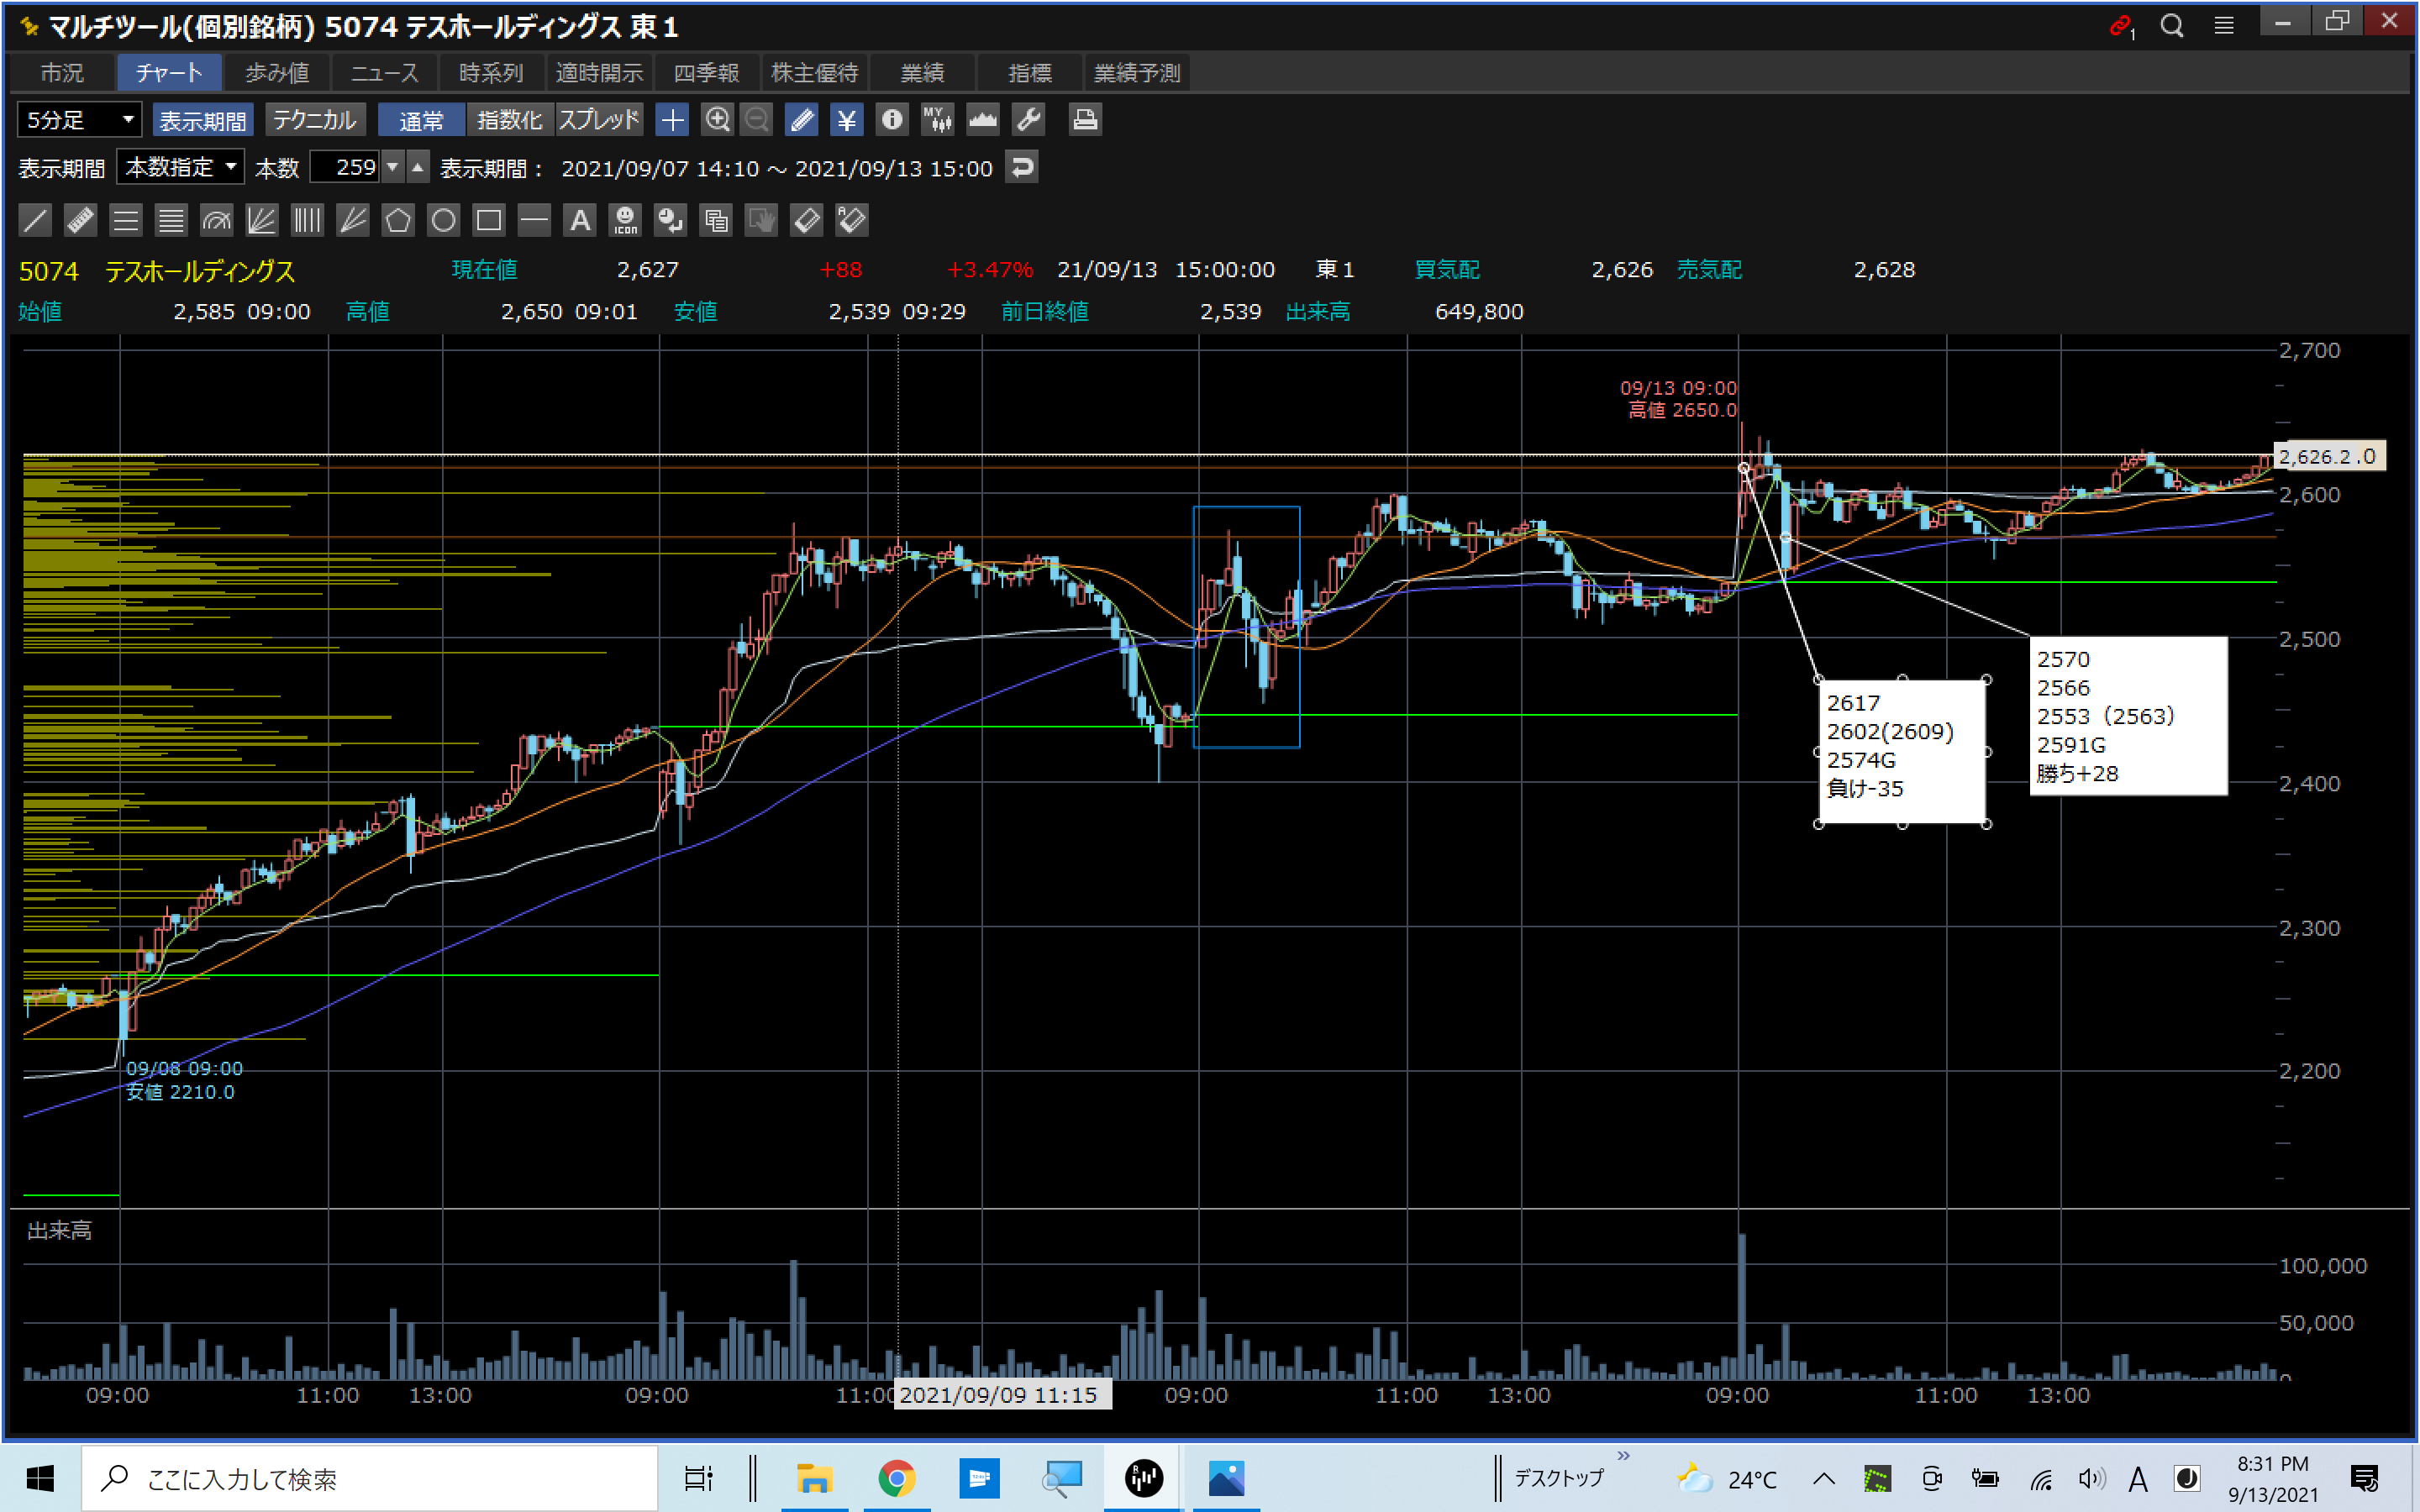
Task: Toggle the crosshair plus cursor button
Action: [x=672, y=120]
